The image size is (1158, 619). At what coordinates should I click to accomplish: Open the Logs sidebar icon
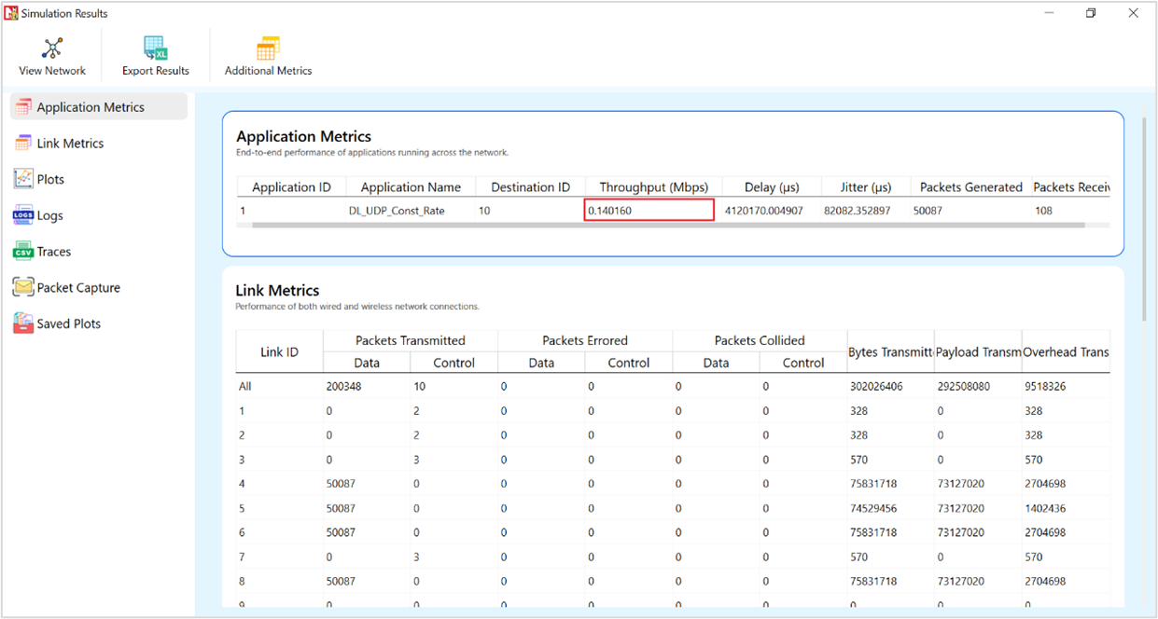click(23, 215)
